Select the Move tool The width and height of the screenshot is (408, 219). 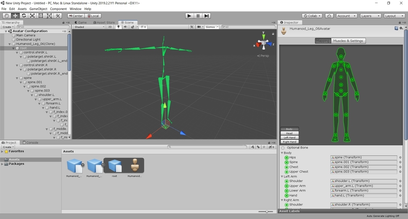tap(15, 16)
